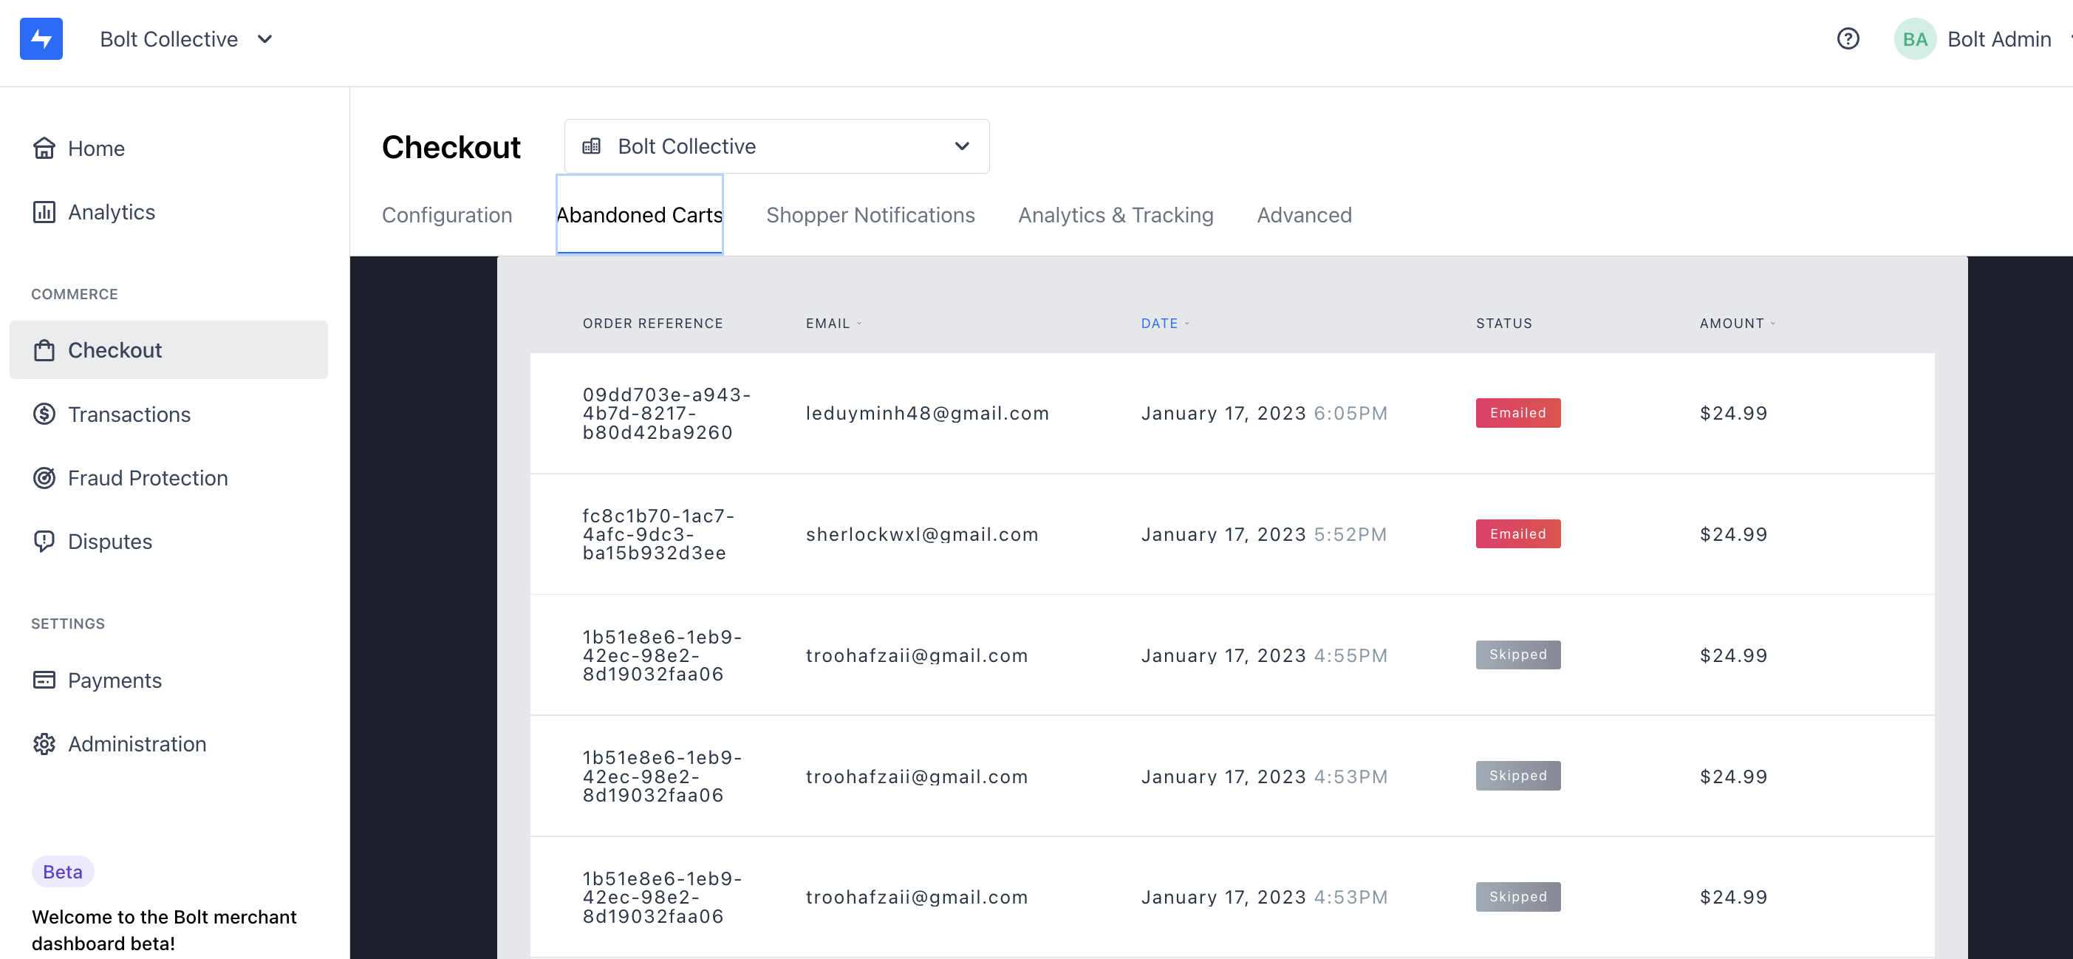Click the Checkout shopping bag icon

point(44,350)
